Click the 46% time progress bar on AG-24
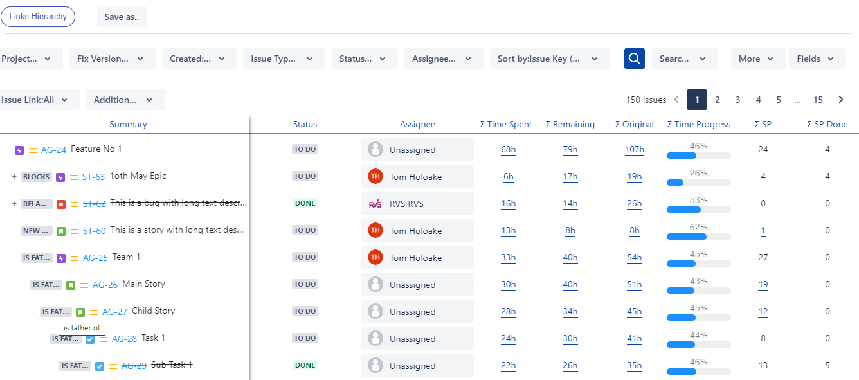The width and height of the screenshot is (859, 380). 698,155
